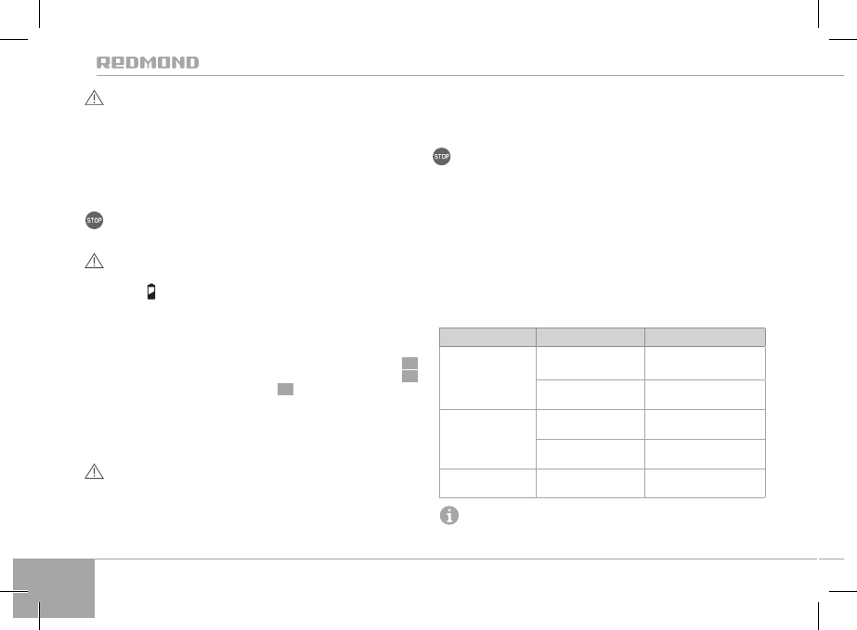
Task: Select the bottom-left cell of the table
Action: tap(487, 483)
